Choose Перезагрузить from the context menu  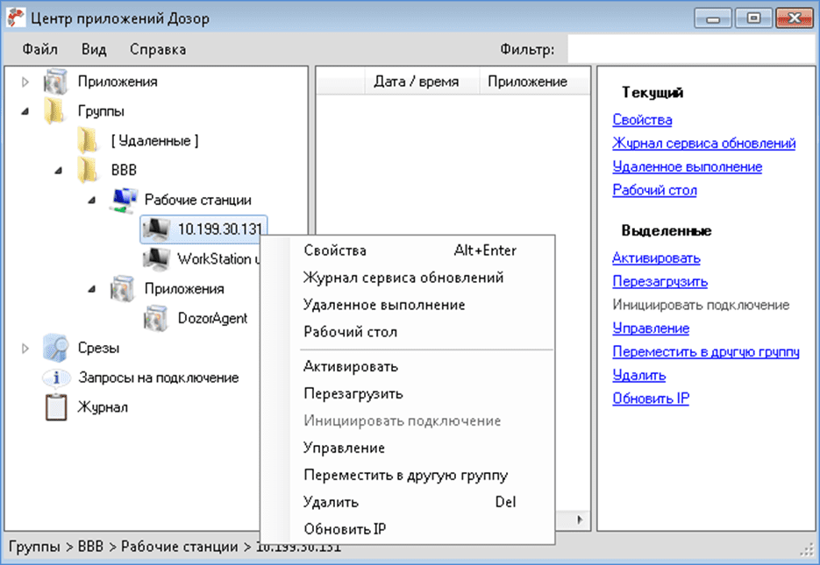click(x=353, y=393)
